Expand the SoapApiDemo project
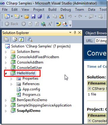108x125 pixels. pos(6,111)
